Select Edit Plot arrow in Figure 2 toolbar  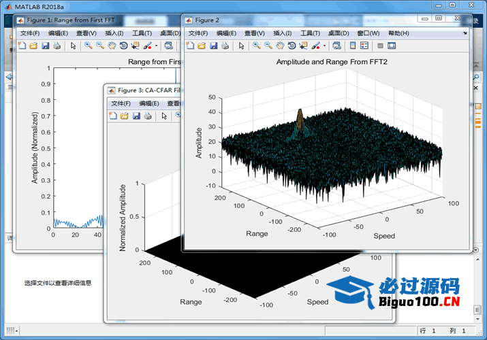[x=241, y=46]
